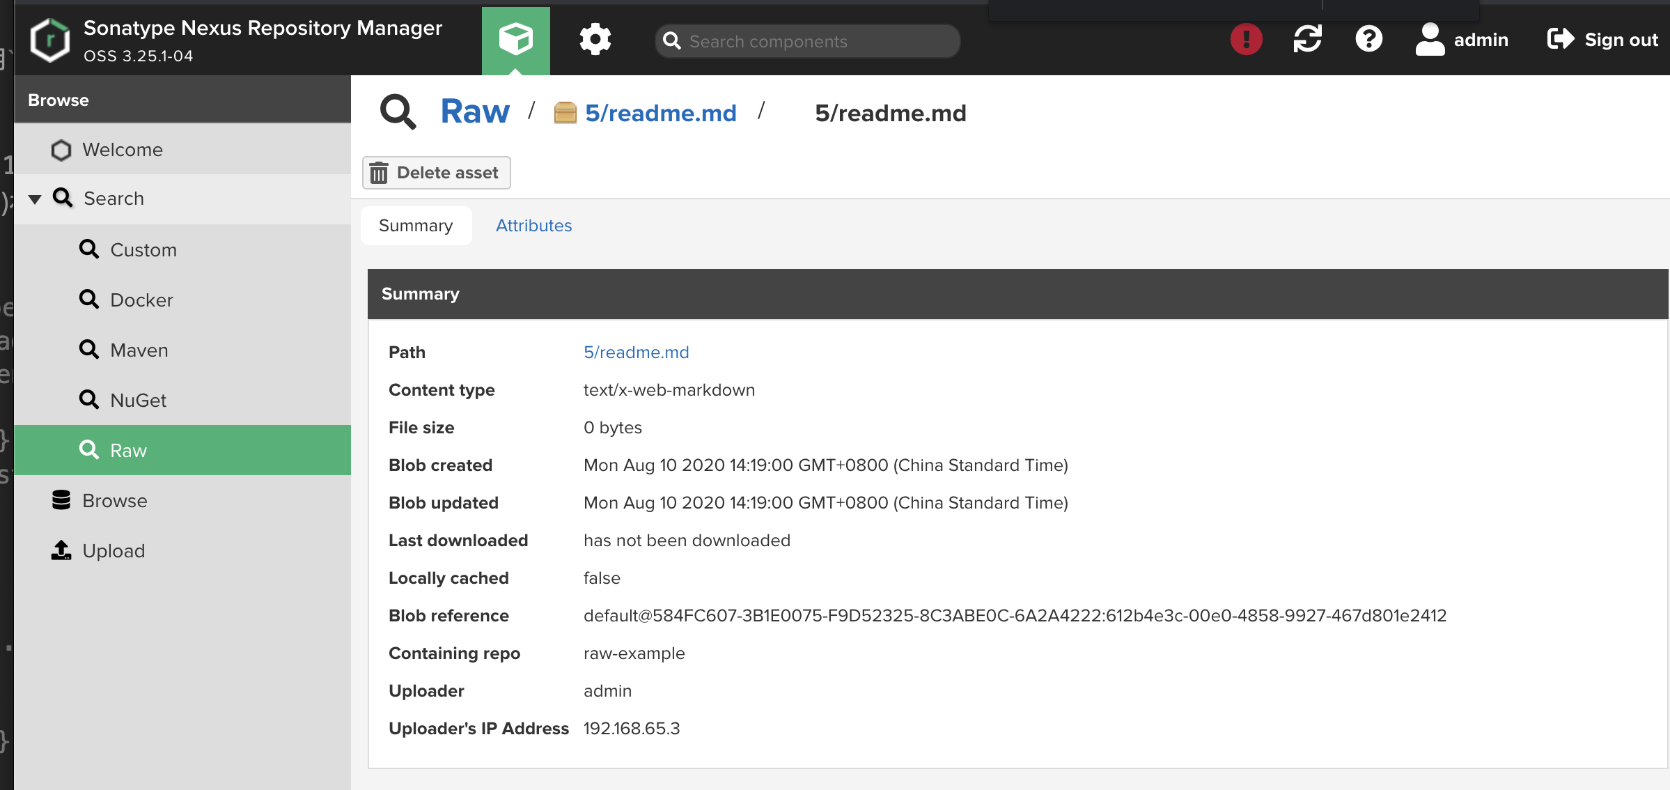The height and width of the screenshot is (790, 1670).
Task: Click the text/x-web-markdown content type value
Action: (669, 390)
